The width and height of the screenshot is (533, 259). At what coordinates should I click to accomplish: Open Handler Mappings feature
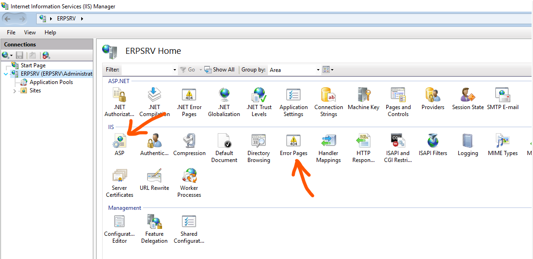click(328, 149)
